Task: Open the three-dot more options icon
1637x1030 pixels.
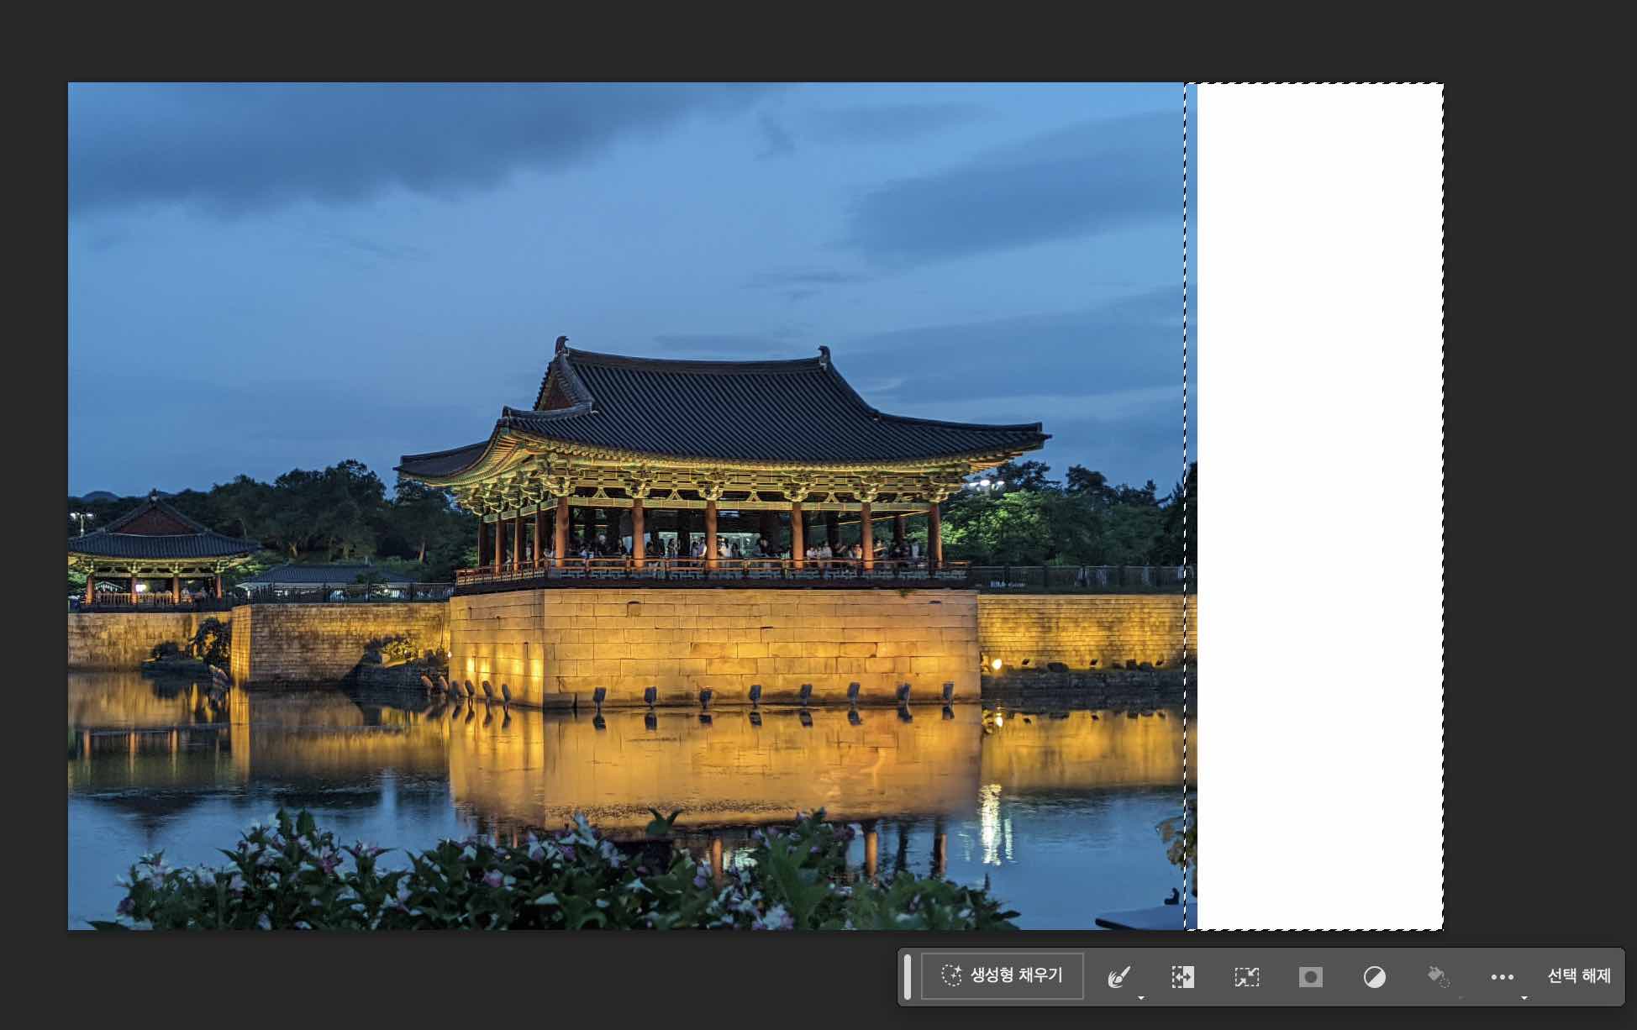Action: point(1502,976)
